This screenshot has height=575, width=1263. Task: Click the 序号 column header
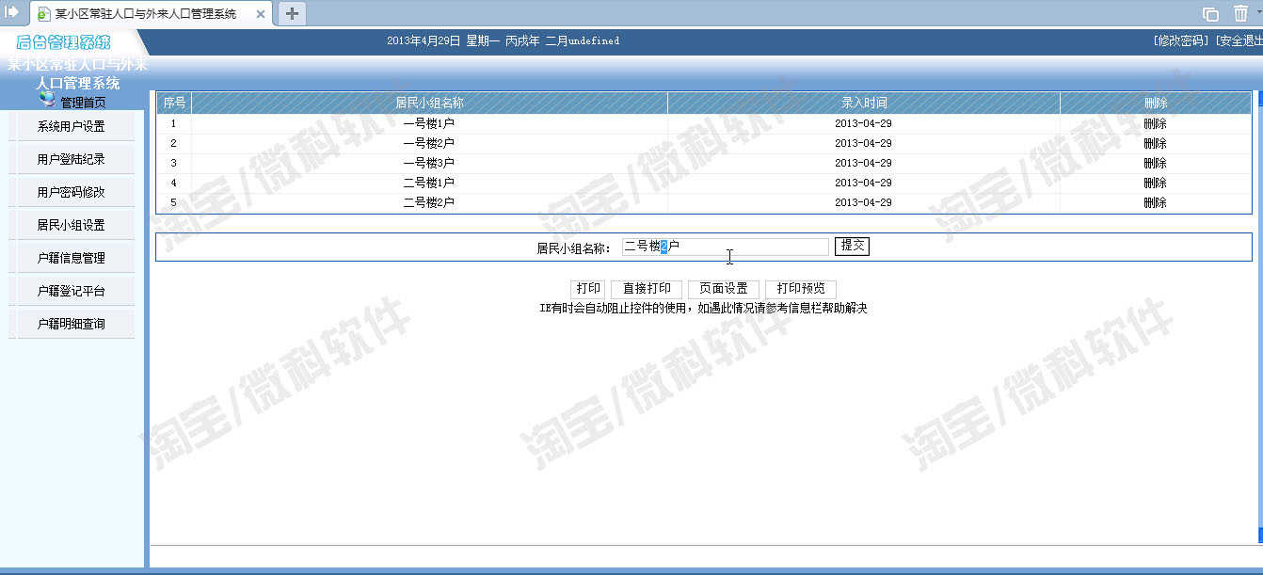pos(174,103)
